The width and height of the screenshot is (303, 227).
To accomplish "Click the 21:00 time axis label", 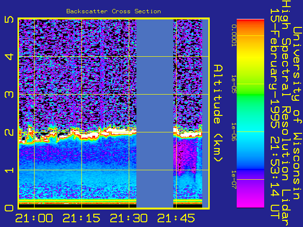I will pos(34,218).
